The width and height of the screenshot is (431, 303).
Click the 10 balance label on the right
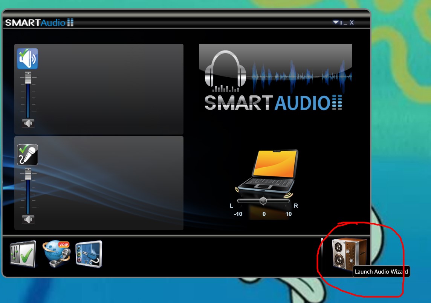[288, 214]
